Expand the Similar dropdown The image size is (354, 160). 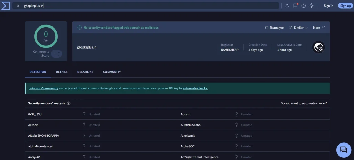[x=298, y=28]
